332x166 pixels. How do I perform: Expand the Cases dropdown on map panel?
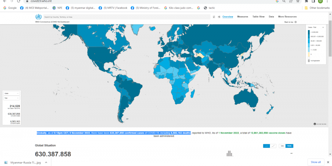pyautogui.click(x=11, y=93)
